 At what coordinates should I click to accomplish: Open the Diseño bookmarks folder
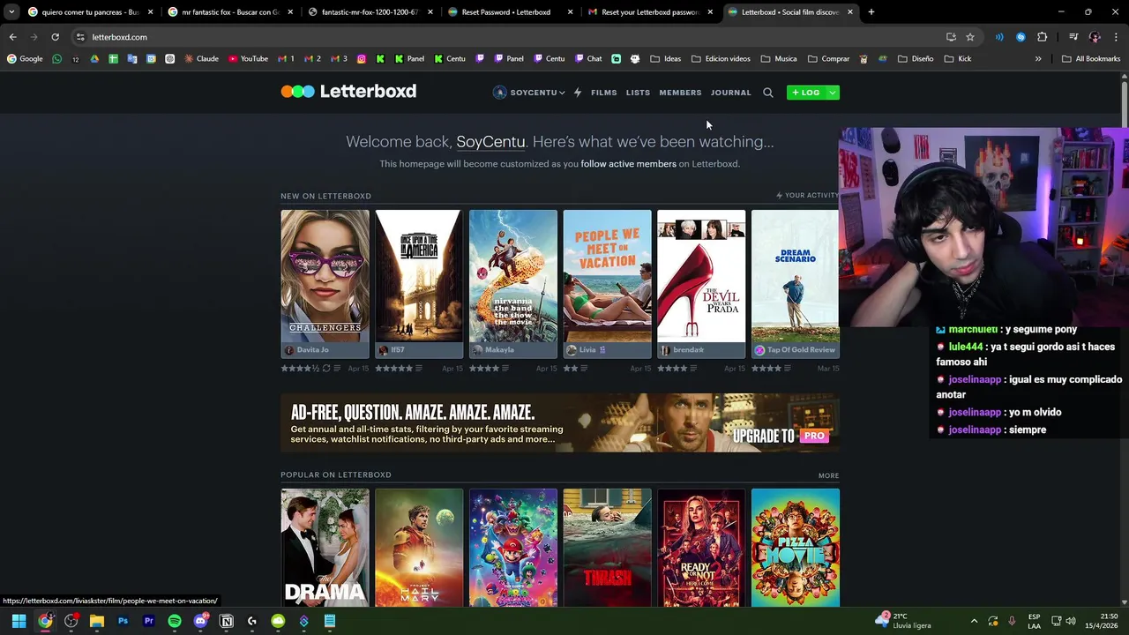point(916,59)
